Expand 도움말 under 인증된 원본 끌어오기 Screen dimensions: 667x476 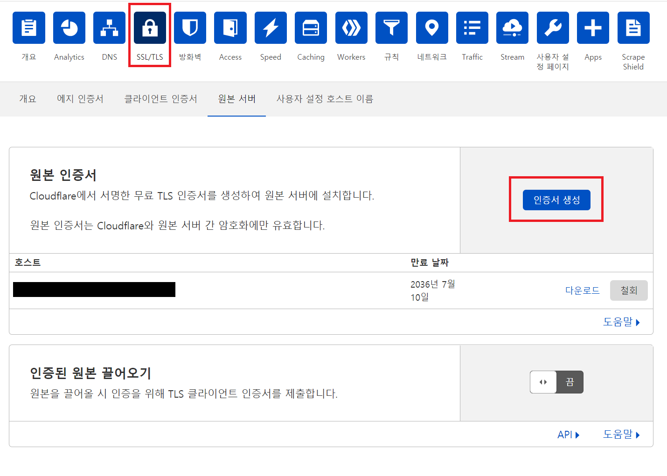(622, 435)
